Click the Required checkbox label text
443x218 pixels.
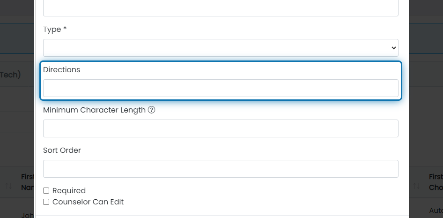click(x=69, y=190)
